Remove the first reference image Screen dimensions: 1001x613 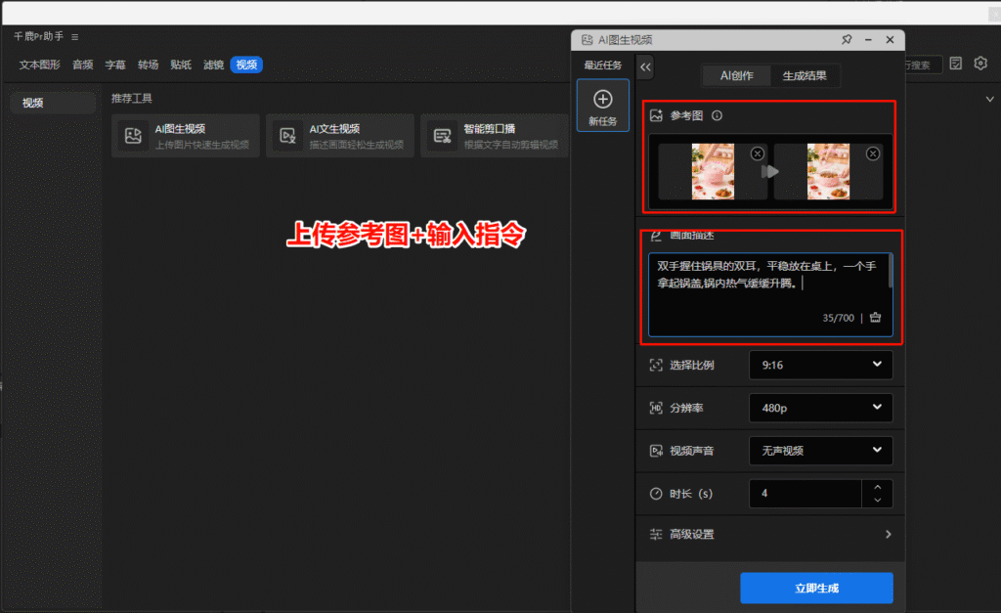[757, 153]
